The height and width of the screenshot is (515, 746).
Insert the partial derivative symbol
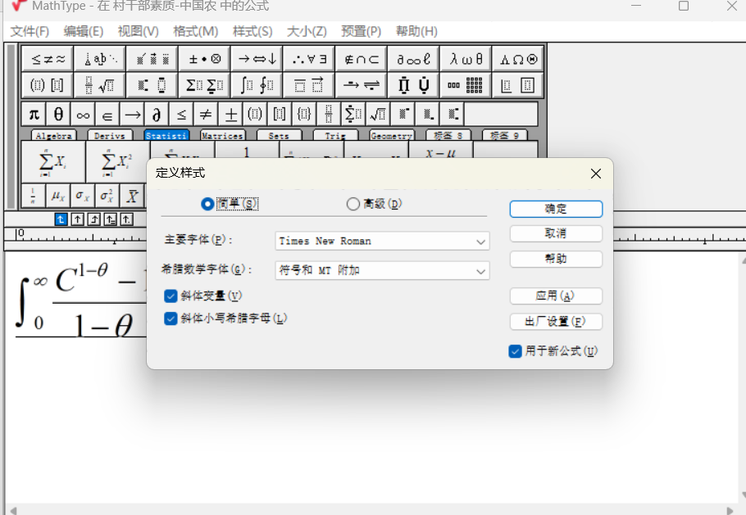coord(157,115)
